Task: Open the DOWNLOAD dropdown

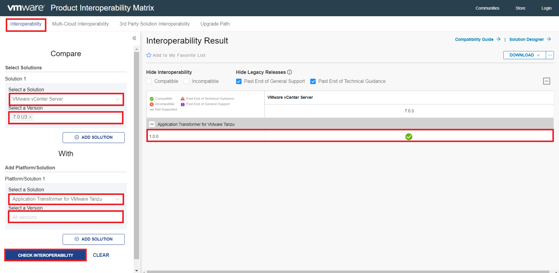Action: coord(524,55)
